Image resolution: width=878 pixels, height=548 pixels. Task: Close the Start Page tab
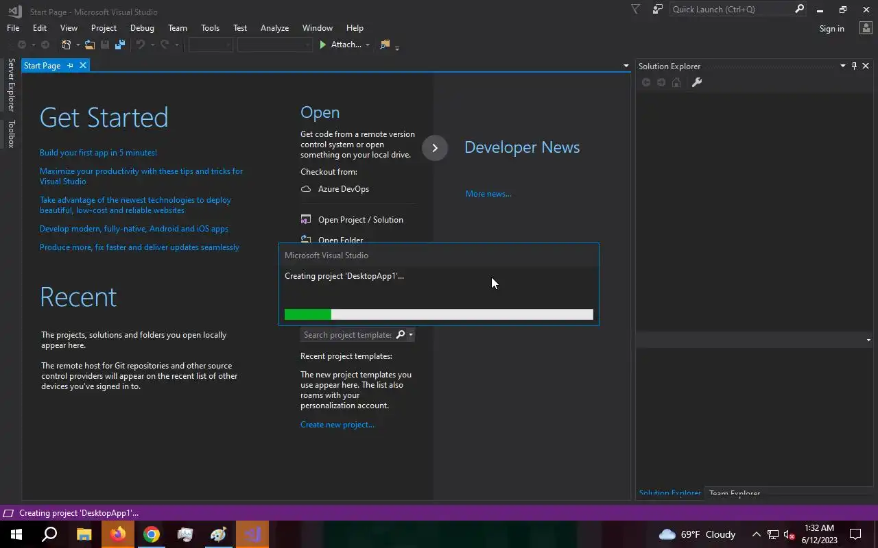[83, 66]
